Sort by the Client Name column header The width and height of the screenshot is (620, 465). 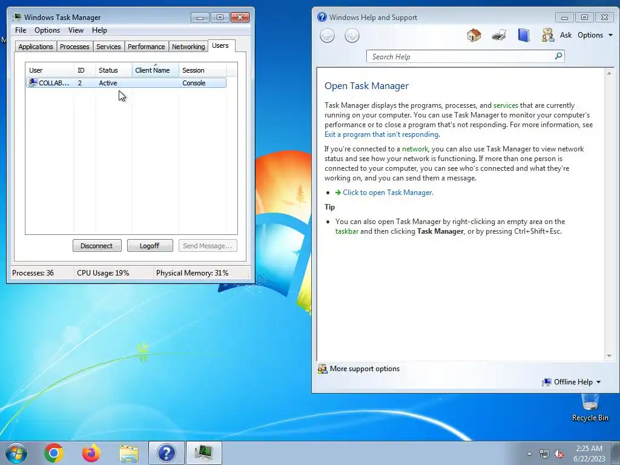(x=156, y=70)
